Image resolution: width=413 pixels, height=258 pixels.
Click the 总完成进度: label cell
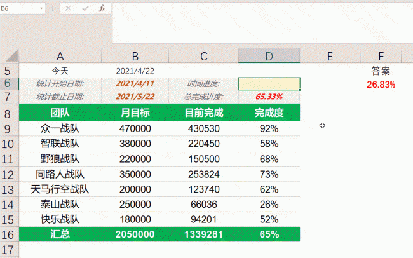(x=203, y=97)
